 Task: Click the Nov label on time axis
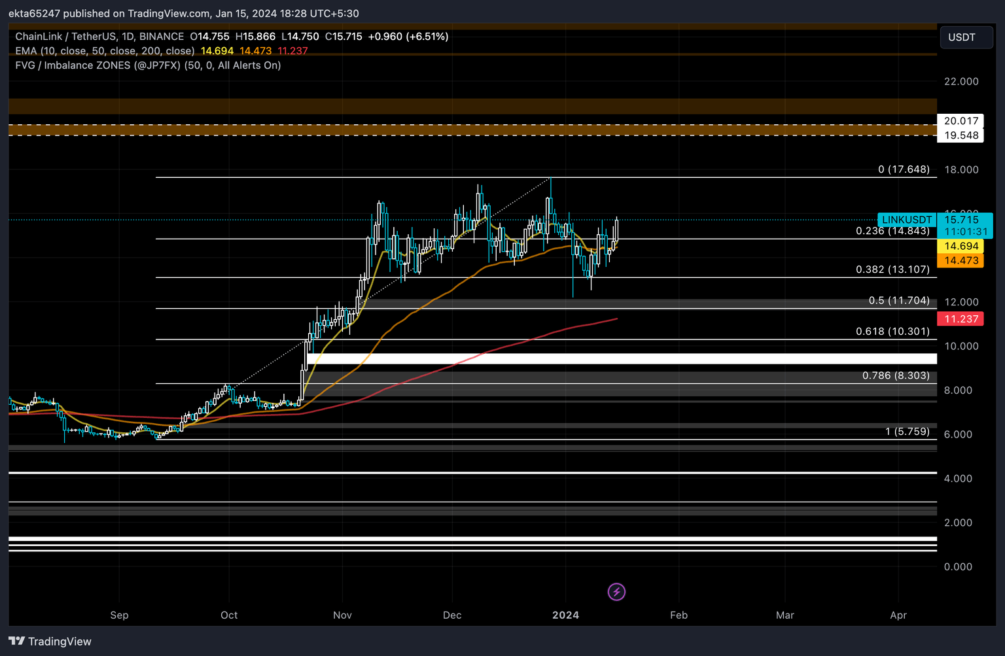click(342, 615)
